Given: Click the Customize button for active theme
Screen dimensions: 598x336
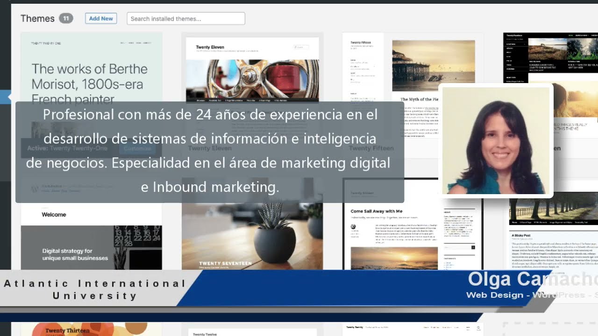Looking at the screenshot, I should click(x=138, y=148).
